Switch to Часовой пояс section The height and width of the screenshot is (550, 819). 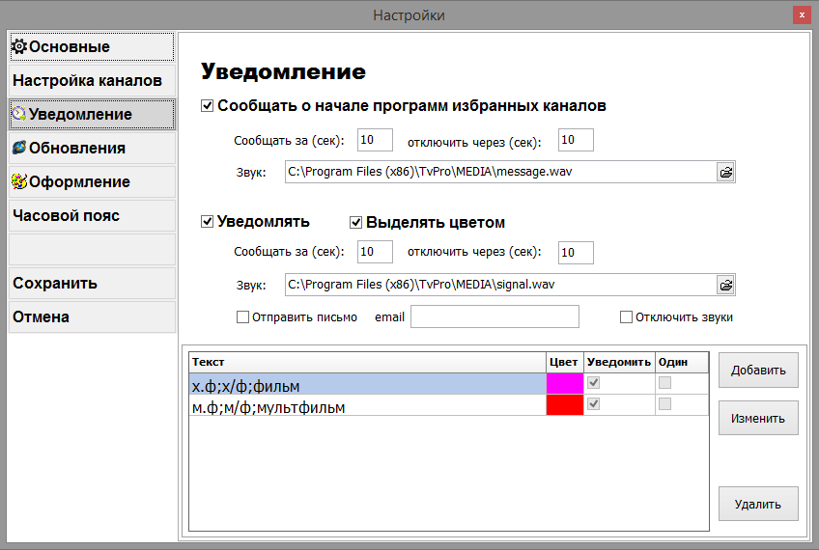(92, 215)
